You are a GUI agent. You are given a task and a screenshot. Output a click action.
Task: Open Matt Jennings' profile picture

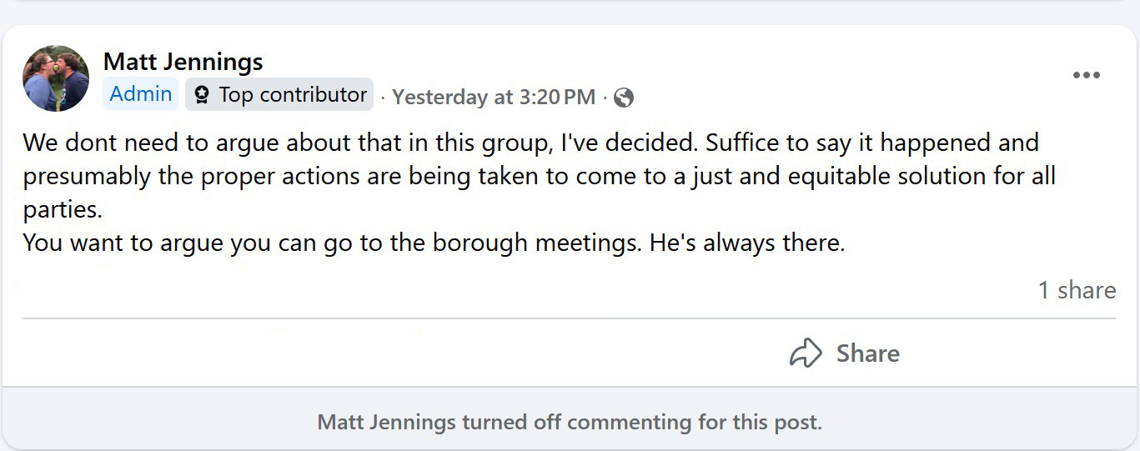[x=56, y=78]
